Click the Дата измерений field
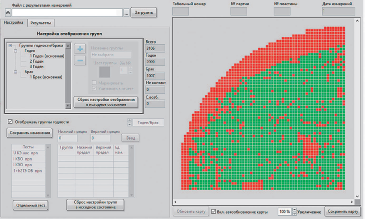This screenshot has width=365, height=219. pos(339,11)
